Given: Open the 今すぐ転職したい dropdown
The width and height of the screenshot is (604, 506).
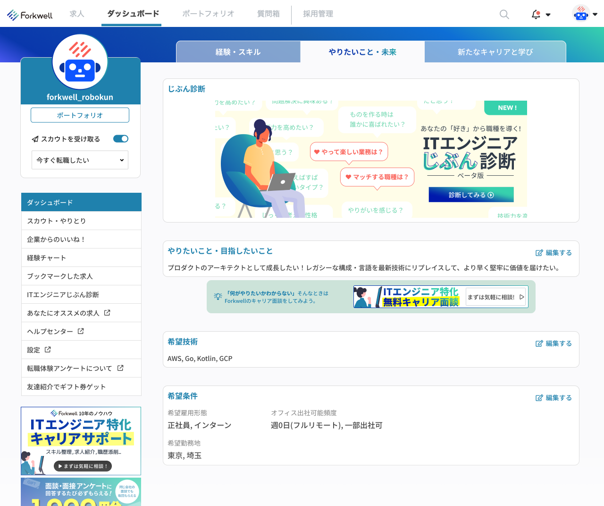Looking at the screenshot, I should pyautogui.click(x=80, y=160).
